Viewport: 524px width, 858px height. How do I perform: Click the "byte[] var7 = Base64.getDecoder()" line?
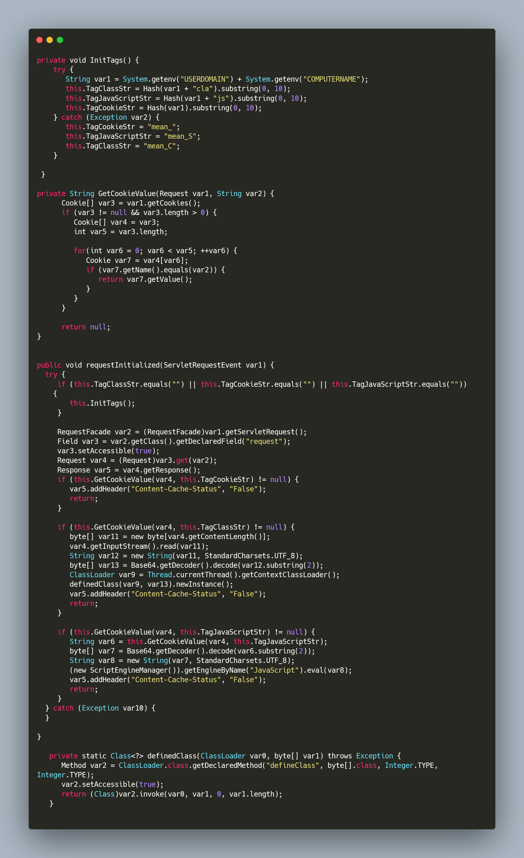pyautogui.click(x=193, y=651)
